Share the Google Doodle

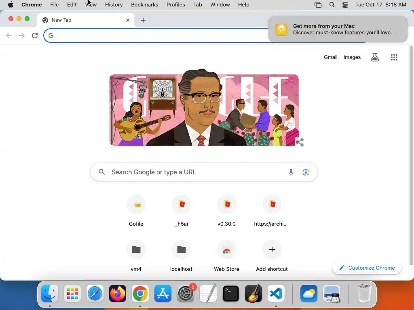point(300,142)
